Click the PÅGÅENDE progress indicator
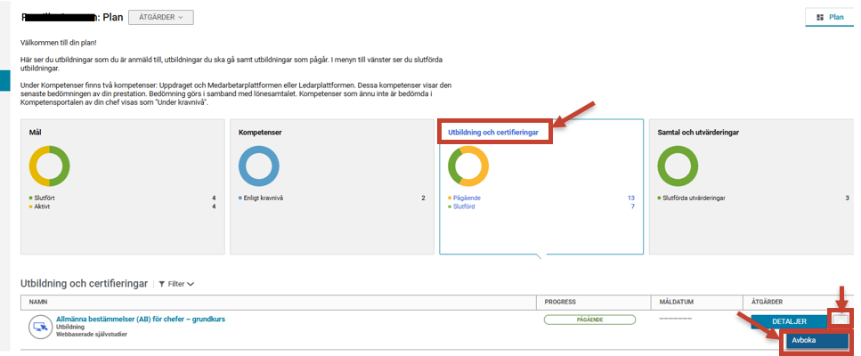861x356 pixels. tap(589, 320)
